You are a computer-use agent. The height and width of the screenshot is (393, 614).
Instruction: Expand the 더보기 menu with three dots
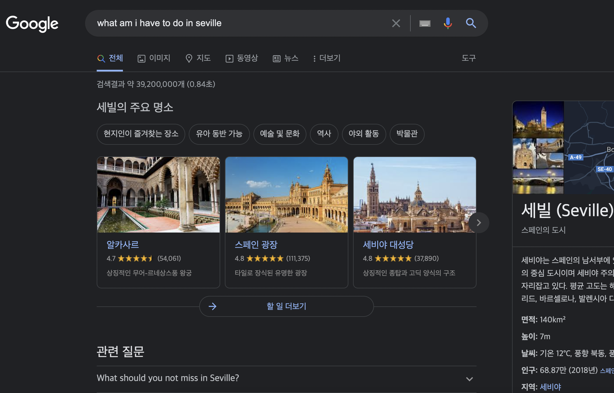click(x=327, y=58)
